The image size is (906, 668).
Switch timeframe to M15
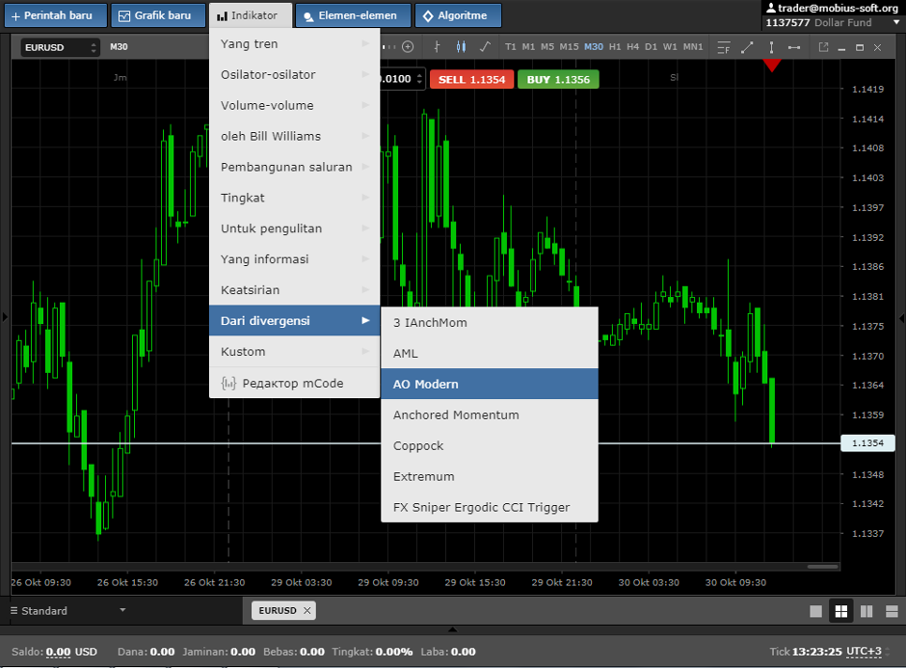pyautogui.click(x=569, y=47)
